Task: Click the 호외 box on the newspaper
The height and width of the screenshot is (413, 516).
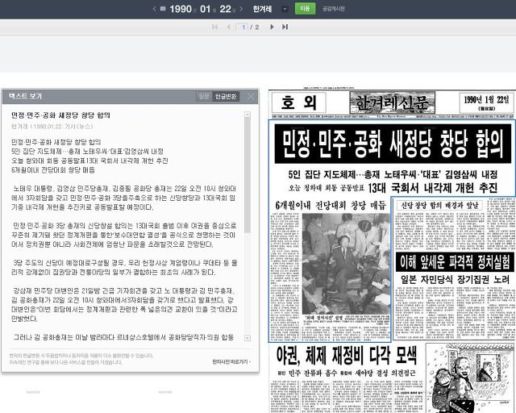Action: coord(298,102)
